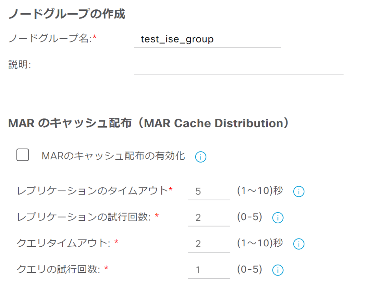Click the MARのキャッシュ配布の有効化 label text

point(113,156)
